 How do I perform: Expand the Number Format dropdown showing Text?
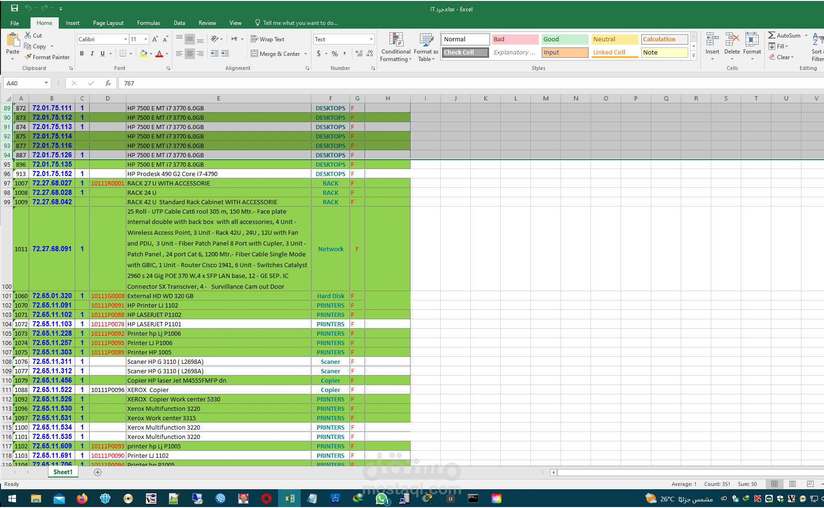[371, 39]
